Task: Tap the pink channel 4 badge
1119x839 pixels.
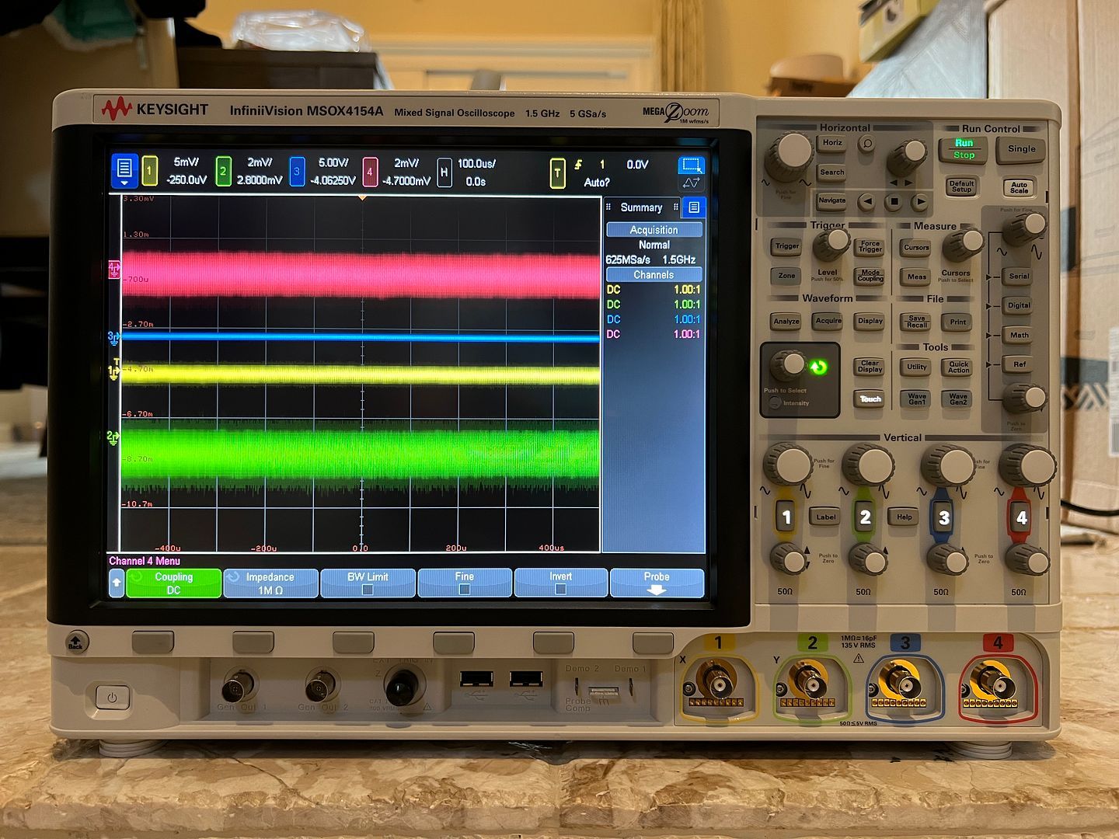Action: [370, 172]
